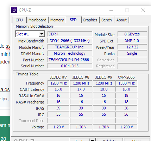Click the TEAMGROUP-UD4-2666 part number field
151x141 pixels.
coord(70,60)
